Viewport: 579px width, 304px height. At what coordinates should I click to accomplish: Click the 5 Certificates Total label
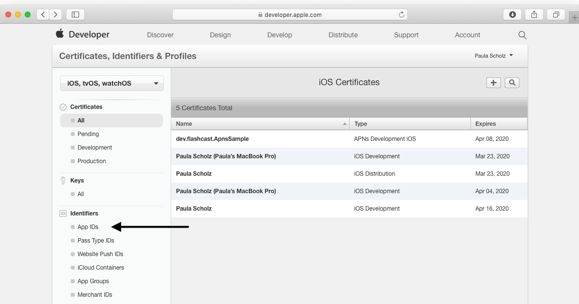204,108
